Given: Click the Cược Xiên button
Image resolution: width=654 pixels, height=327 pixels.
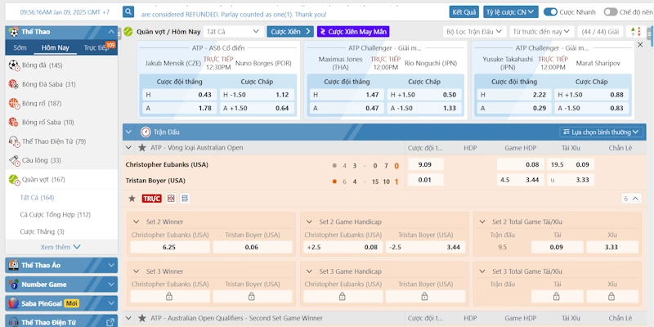Looking at the screenshot, I should [290, 32].
